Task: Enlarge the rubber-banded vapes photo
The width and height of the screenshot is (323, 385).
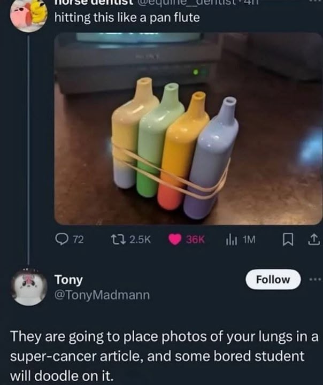Action: [188, 128]
